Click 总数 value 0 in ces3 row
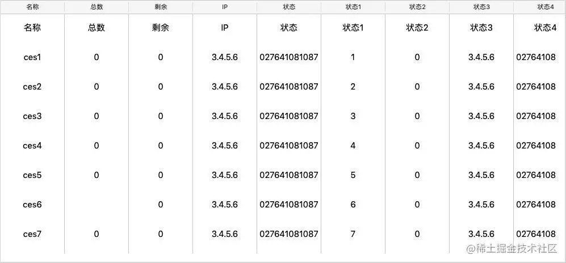Image resolution: width=566 pixels, height=263 pixels. (97, 116)
